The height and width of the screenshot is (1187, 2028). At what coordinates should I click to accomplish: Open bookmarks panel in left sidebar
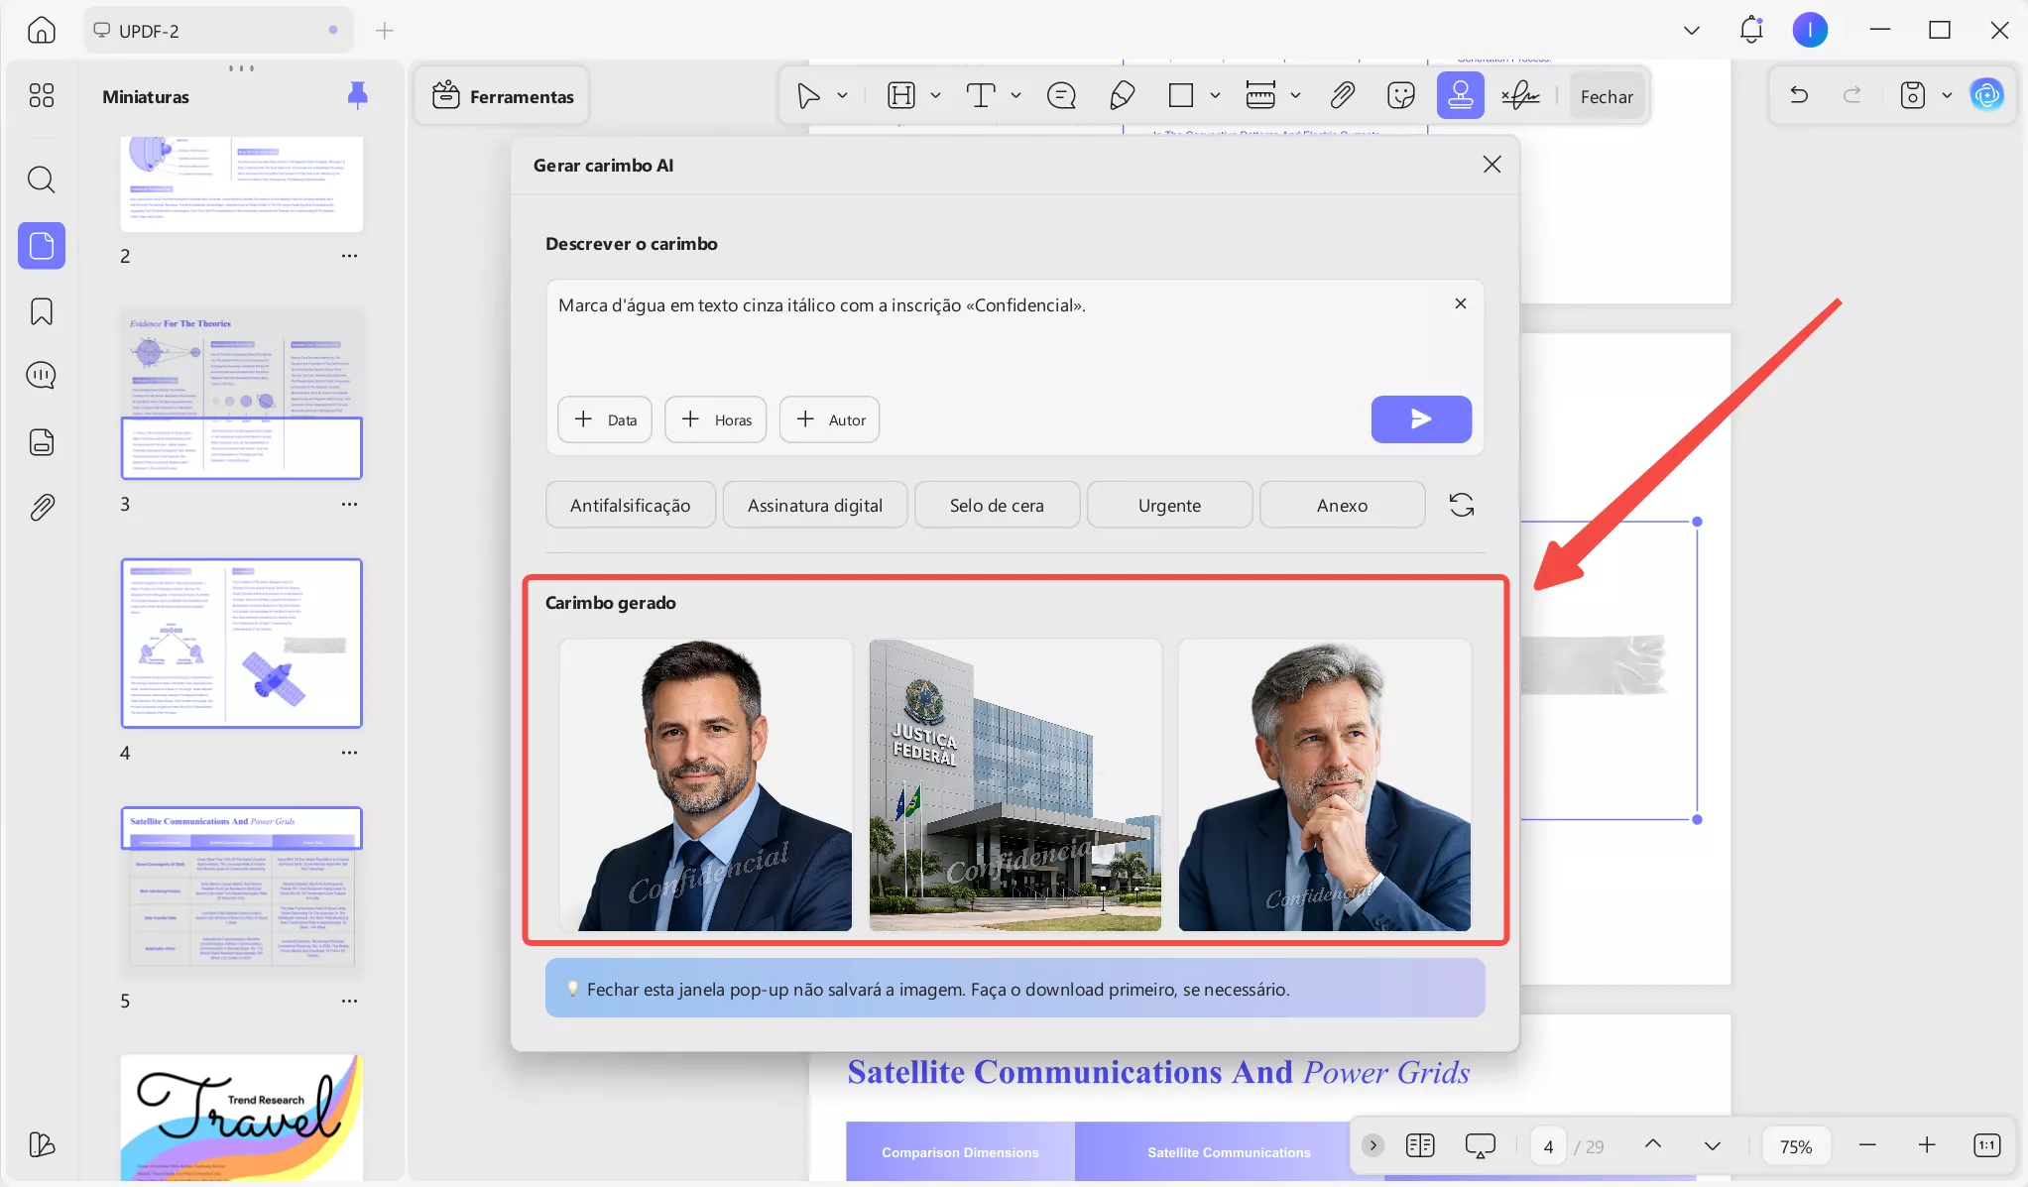click(x=42, y=311)
